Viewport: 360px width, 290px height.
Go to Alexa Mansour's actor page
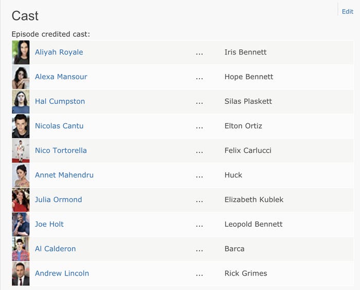click(x=61, y=77)
